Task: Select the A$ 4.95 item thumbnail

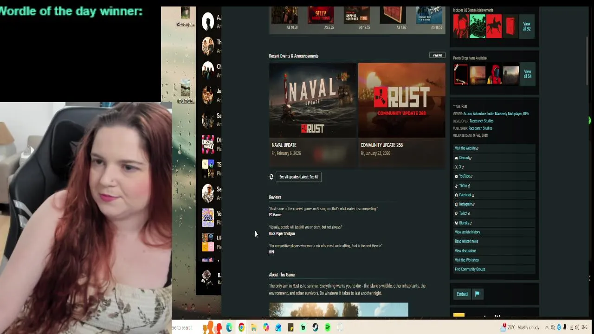Action: point(393,15)
